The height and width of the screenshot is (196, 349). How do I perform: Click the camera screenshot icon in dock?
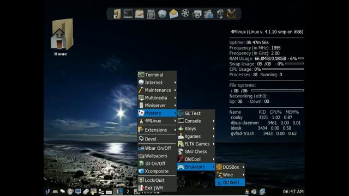coord(197,14)
